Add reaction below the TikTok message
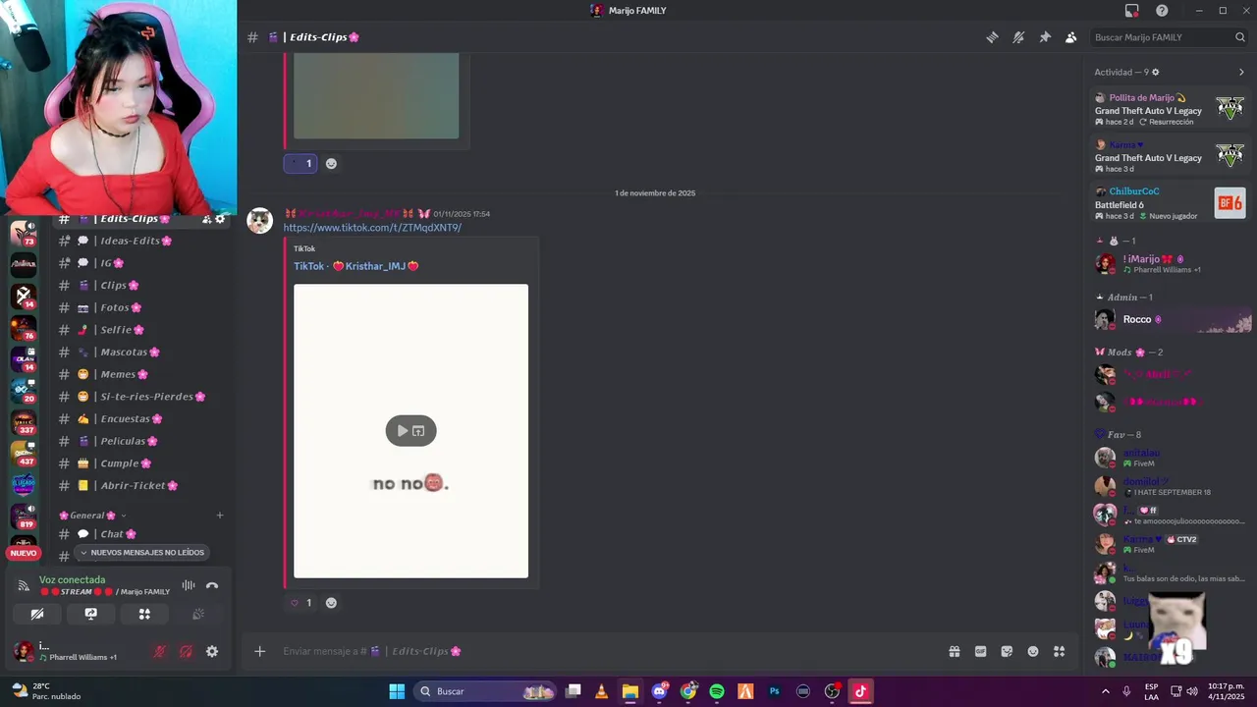Image resolution: width=1257 pixels, height=707 pixels. [x=331, y=603]
